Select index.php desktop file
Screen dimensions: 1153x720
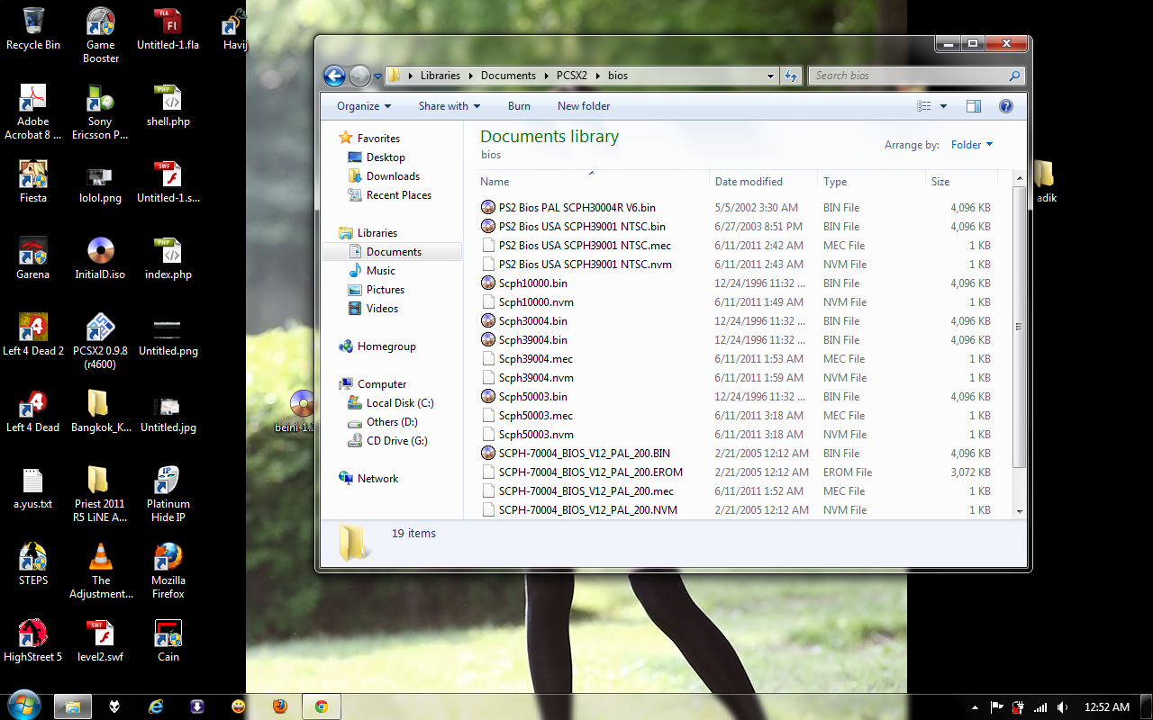coord(168,258)
